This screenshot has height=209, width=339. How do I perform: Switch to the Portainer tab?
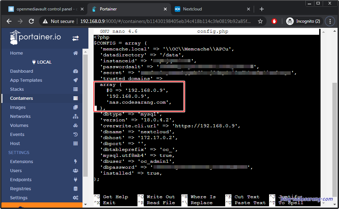pos(129,9)
